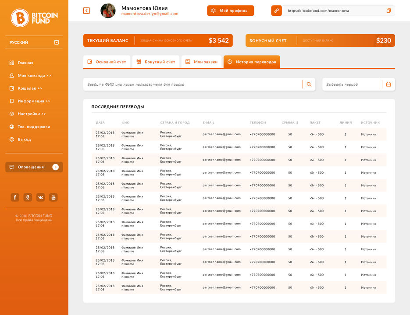The height and width of the screenshot is (315, 410).
Task: Click the E-MAIL column header
Action: pyautogui.click(x=208, y=122)
